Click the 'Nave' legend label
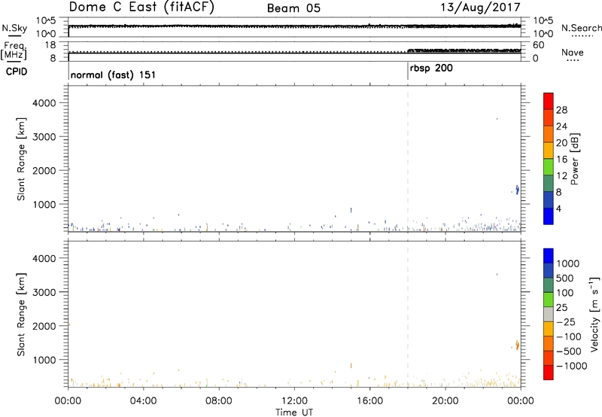Screen dimensions: 602x417 point(573,52)
